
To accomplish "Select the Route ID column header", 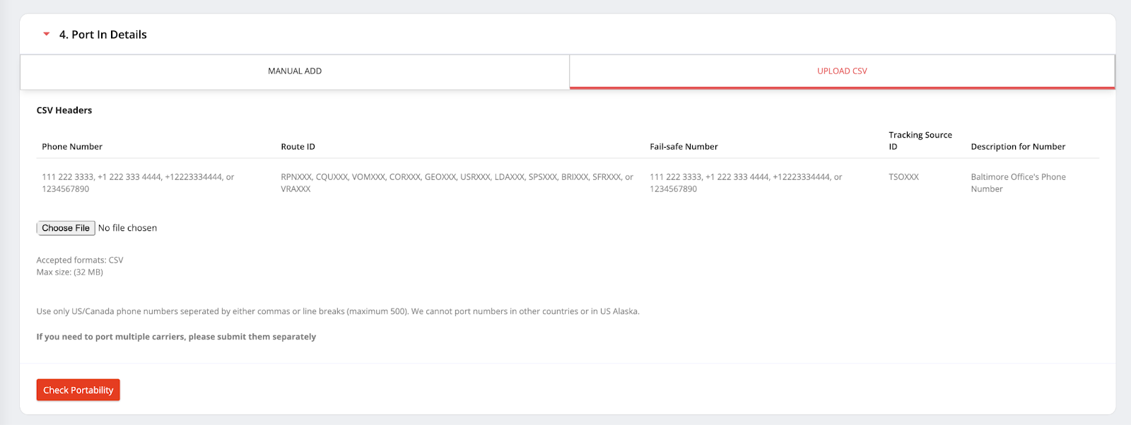I will pos(298,147).
